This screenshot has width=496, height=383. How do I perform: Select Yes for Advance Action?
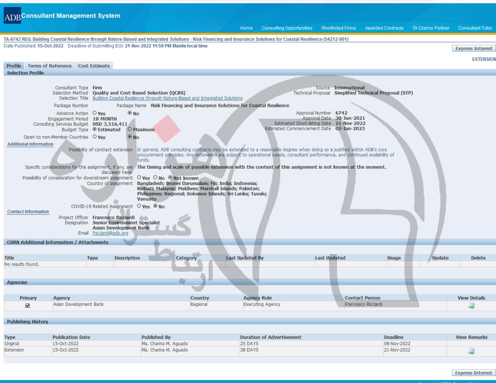tap(95, 113)
